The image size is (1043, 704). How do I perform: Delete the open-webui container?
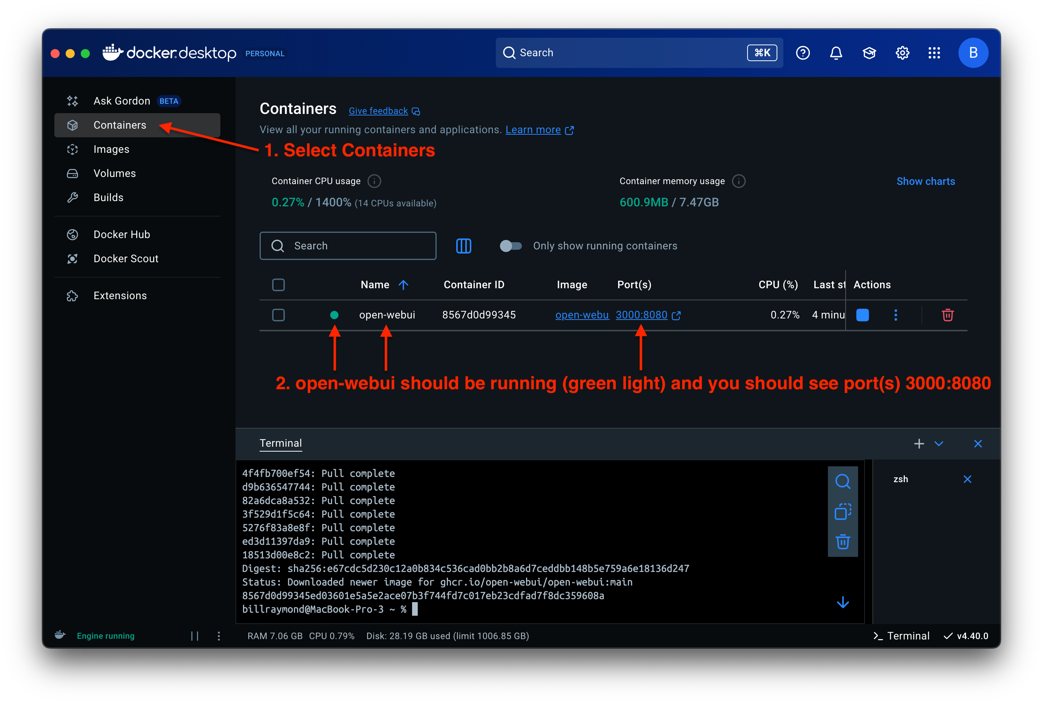[x=948, y=315]
